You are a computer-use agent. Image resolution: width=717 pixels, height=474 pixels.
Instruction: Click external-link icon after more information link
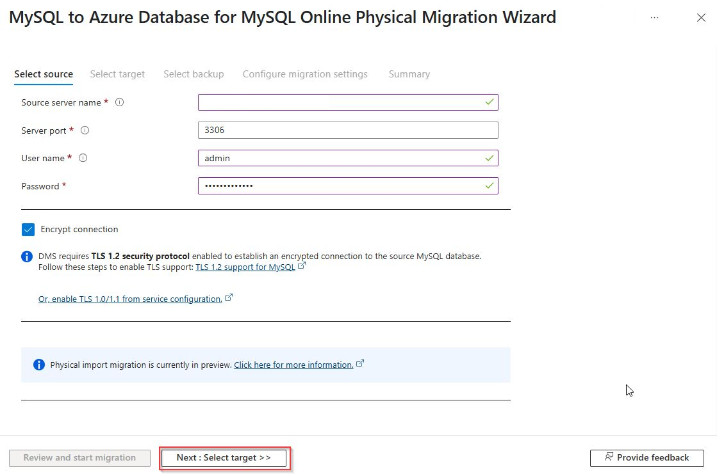[x=360, y=363]
